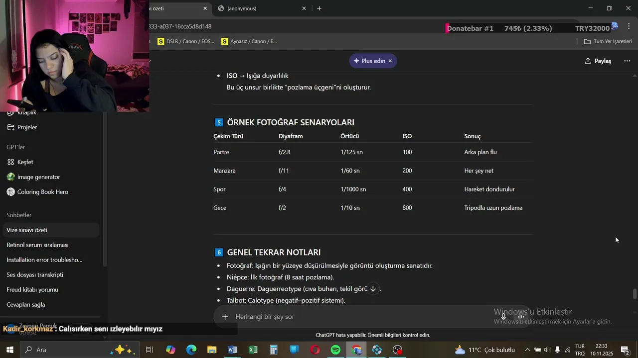Click the scroll-to-bottom arrow button
This screenshot has height=358, width=638.
point(373,289)
